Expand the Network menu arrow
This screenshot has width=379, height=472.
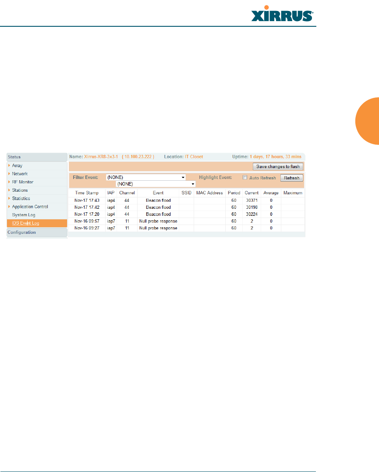click(9, 174)
